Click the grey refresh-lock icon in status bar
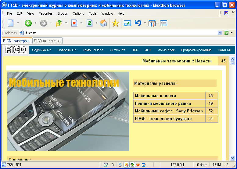The image size is (237, 169). (x=120, y=165)
